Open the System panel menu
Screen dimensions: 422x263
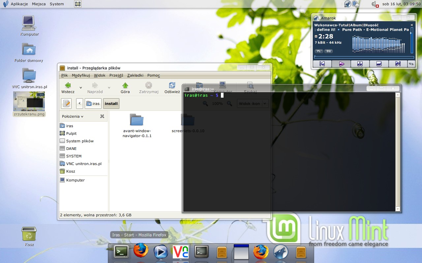[57, 4]
